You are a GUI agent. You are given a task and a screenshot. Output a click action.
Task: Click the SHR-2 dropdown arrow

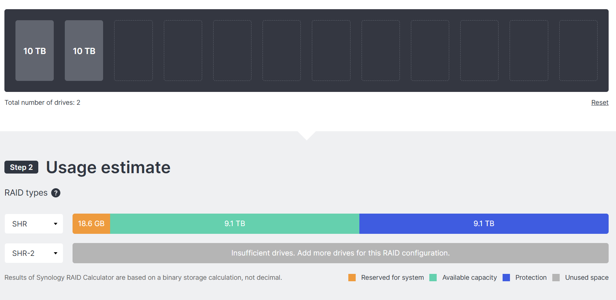pos(56,253)
